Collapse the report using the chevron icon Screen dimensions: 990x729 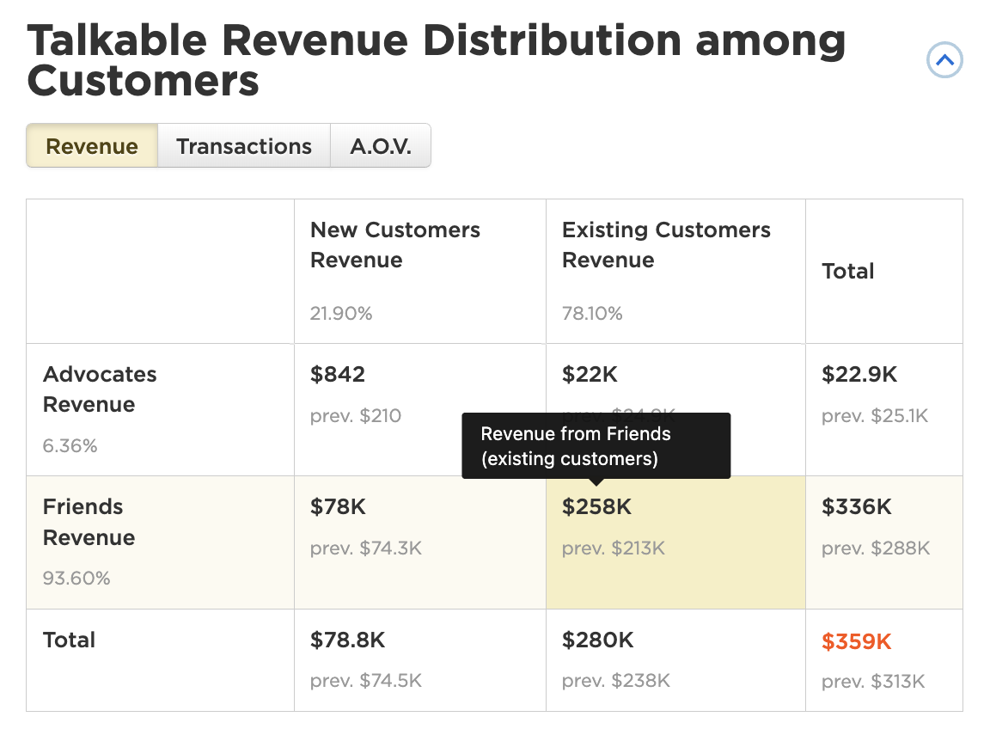944,60
